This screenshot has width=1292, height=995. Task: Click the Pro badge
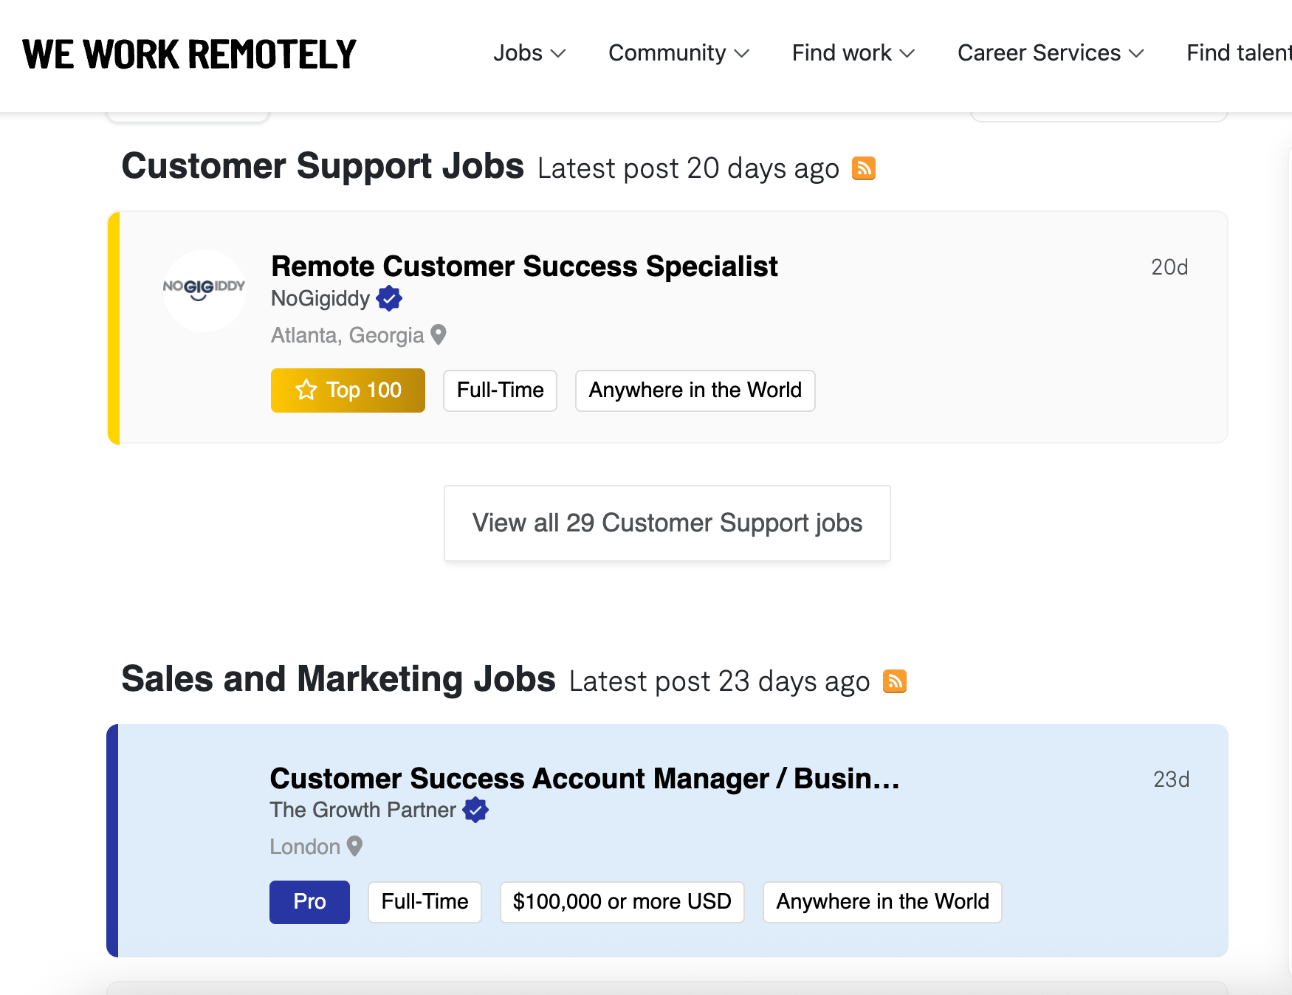309,902
